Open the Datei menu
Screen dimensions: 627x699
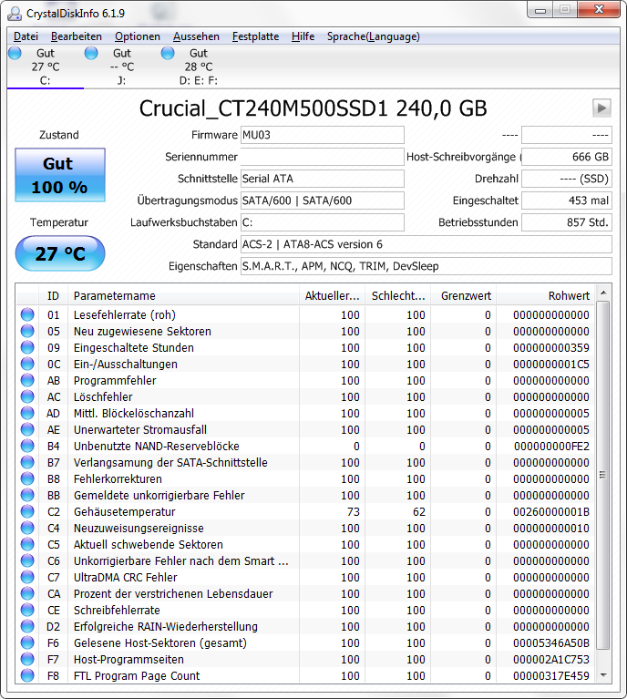[26, 36]
